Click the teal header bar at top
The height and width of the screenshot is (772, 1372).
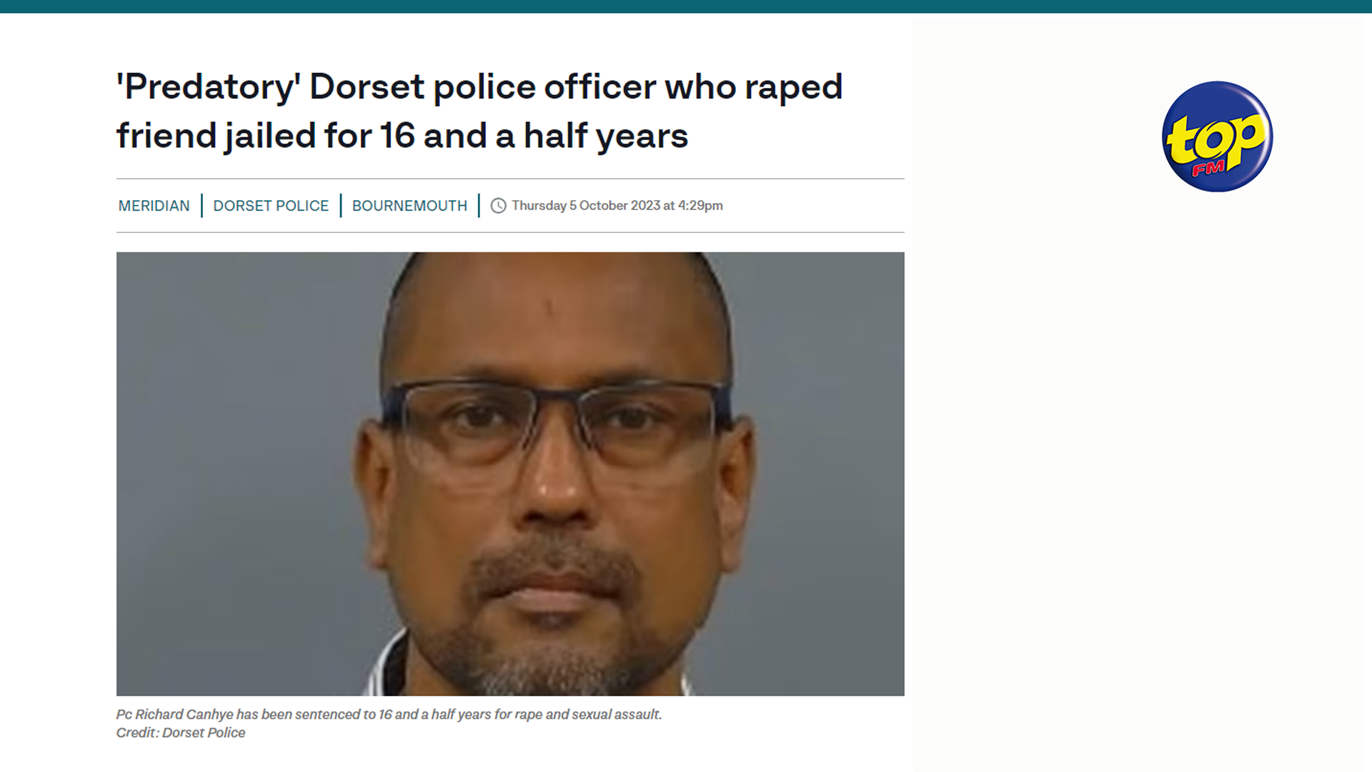tap(686, 6)
